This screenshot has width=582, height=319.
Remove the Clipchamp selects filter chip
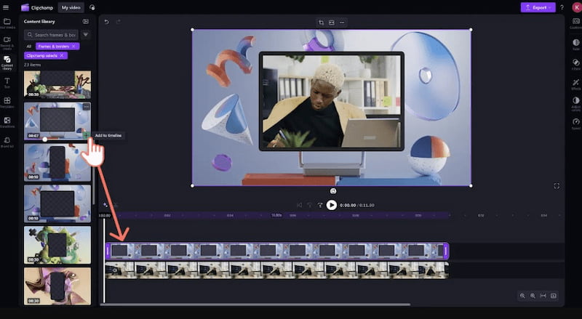point(62,55)
